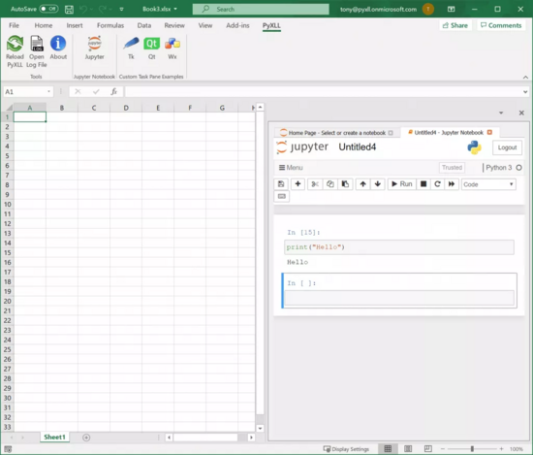
Task: Switch to the Review ribbon tab
Action: coord(174,25)
